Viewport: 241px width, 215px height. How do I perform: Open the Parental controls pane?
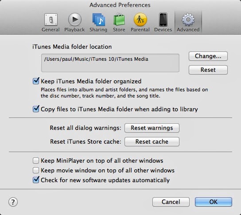[x=140, y=23]
